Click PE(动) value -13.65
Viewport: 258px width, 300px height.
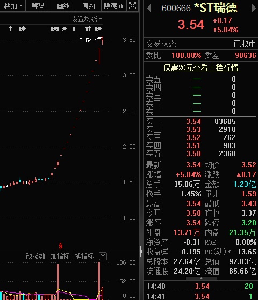click(x=246, y=252)
